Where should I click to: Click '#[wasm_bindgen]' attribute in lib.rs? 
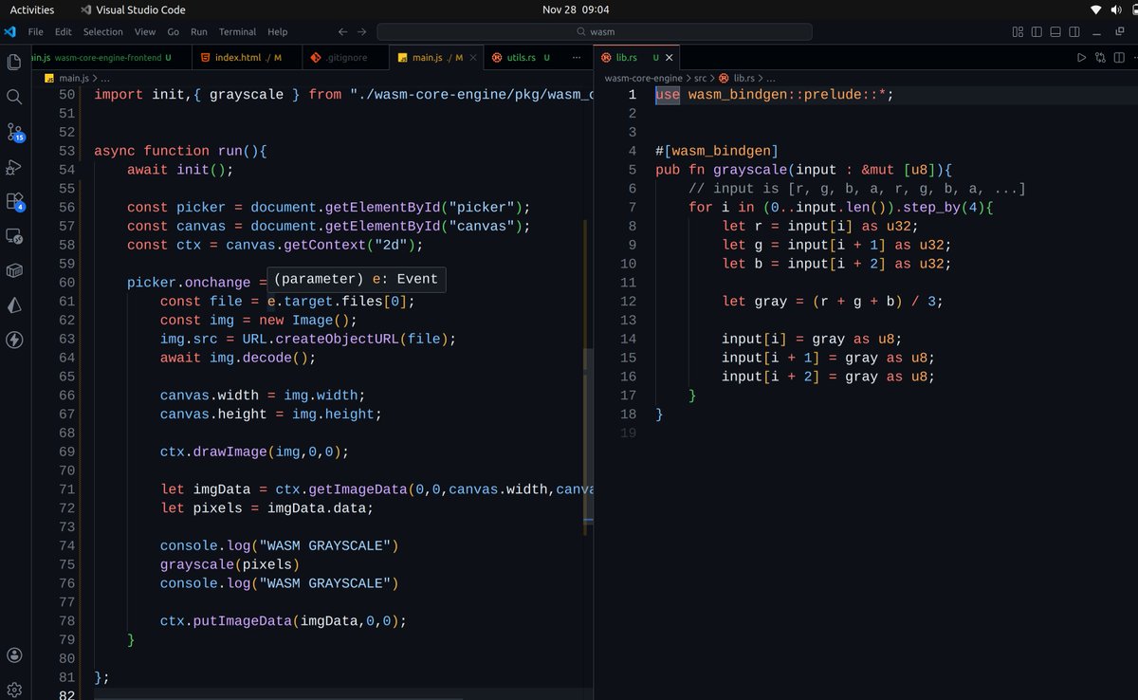tap(717, 151)
